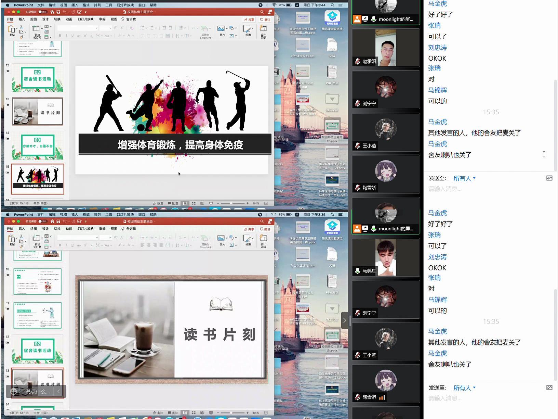This screenshot has width=558, height=419.
Task: Toggle 自动保存 switch in the 下午3:44 PowerPoint window
Action: [x=42, y=12]
